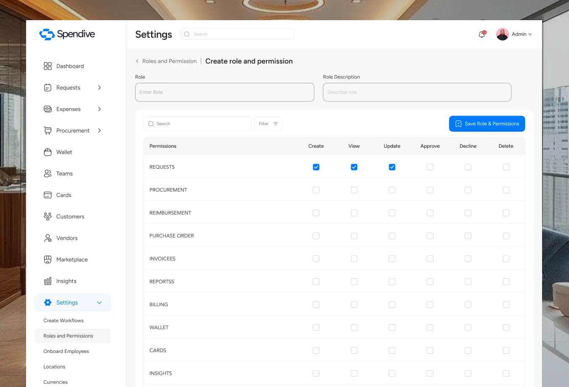Check View permission for BILLING

pyautogui.click(x=354, y=305)
